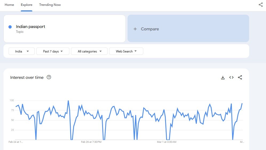Click the Compare label to add a term
266x150 pixels.
[x=150, y=29]
